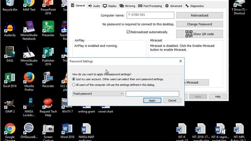Switch to the General tab
251x141 pixels.
coord(78,5)
